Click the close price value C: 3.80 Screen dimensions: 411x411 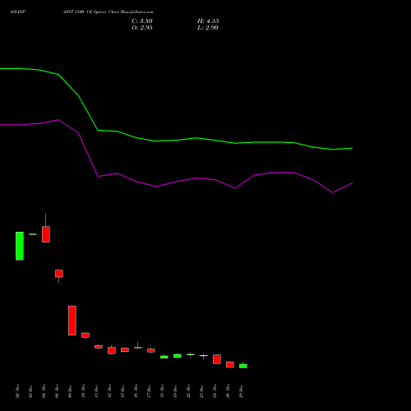click(x=142, y=21)
